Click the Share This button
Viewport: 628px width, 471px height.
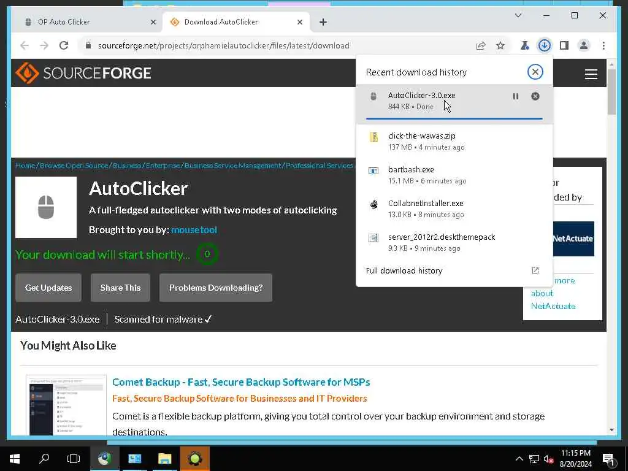(121, 288)
